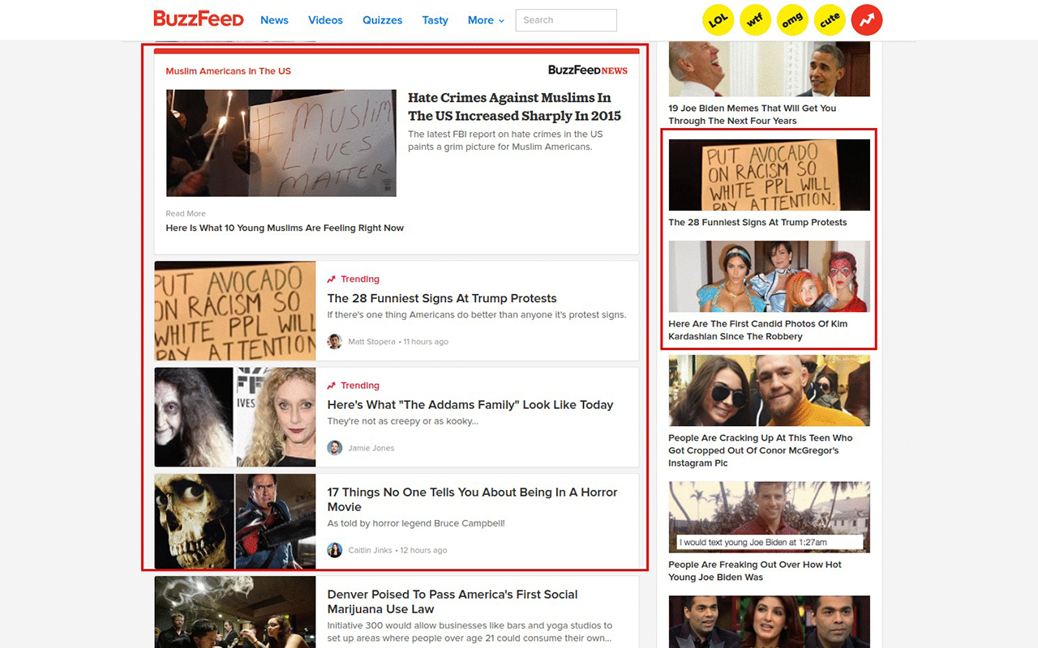
Task: Click '11 hours ago' timestamp text
Action: 426,342
